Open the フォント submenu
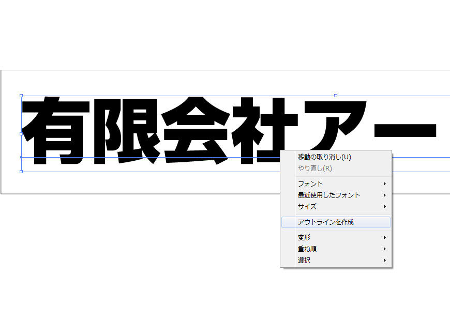Image resolution: width=450 pixels, height=336 pixels. click(336, 184)
